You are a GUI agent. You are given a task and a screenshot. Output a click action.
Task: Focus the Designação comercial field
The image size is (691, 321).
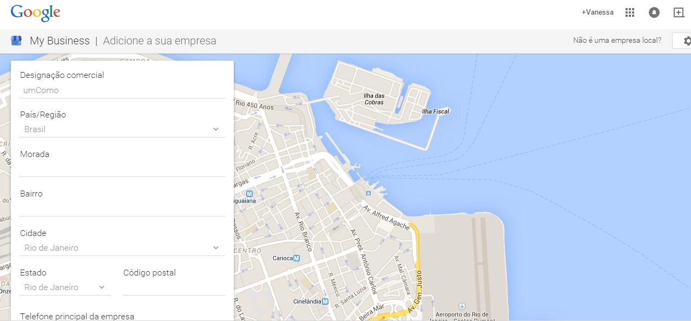(x=122, y=90)
